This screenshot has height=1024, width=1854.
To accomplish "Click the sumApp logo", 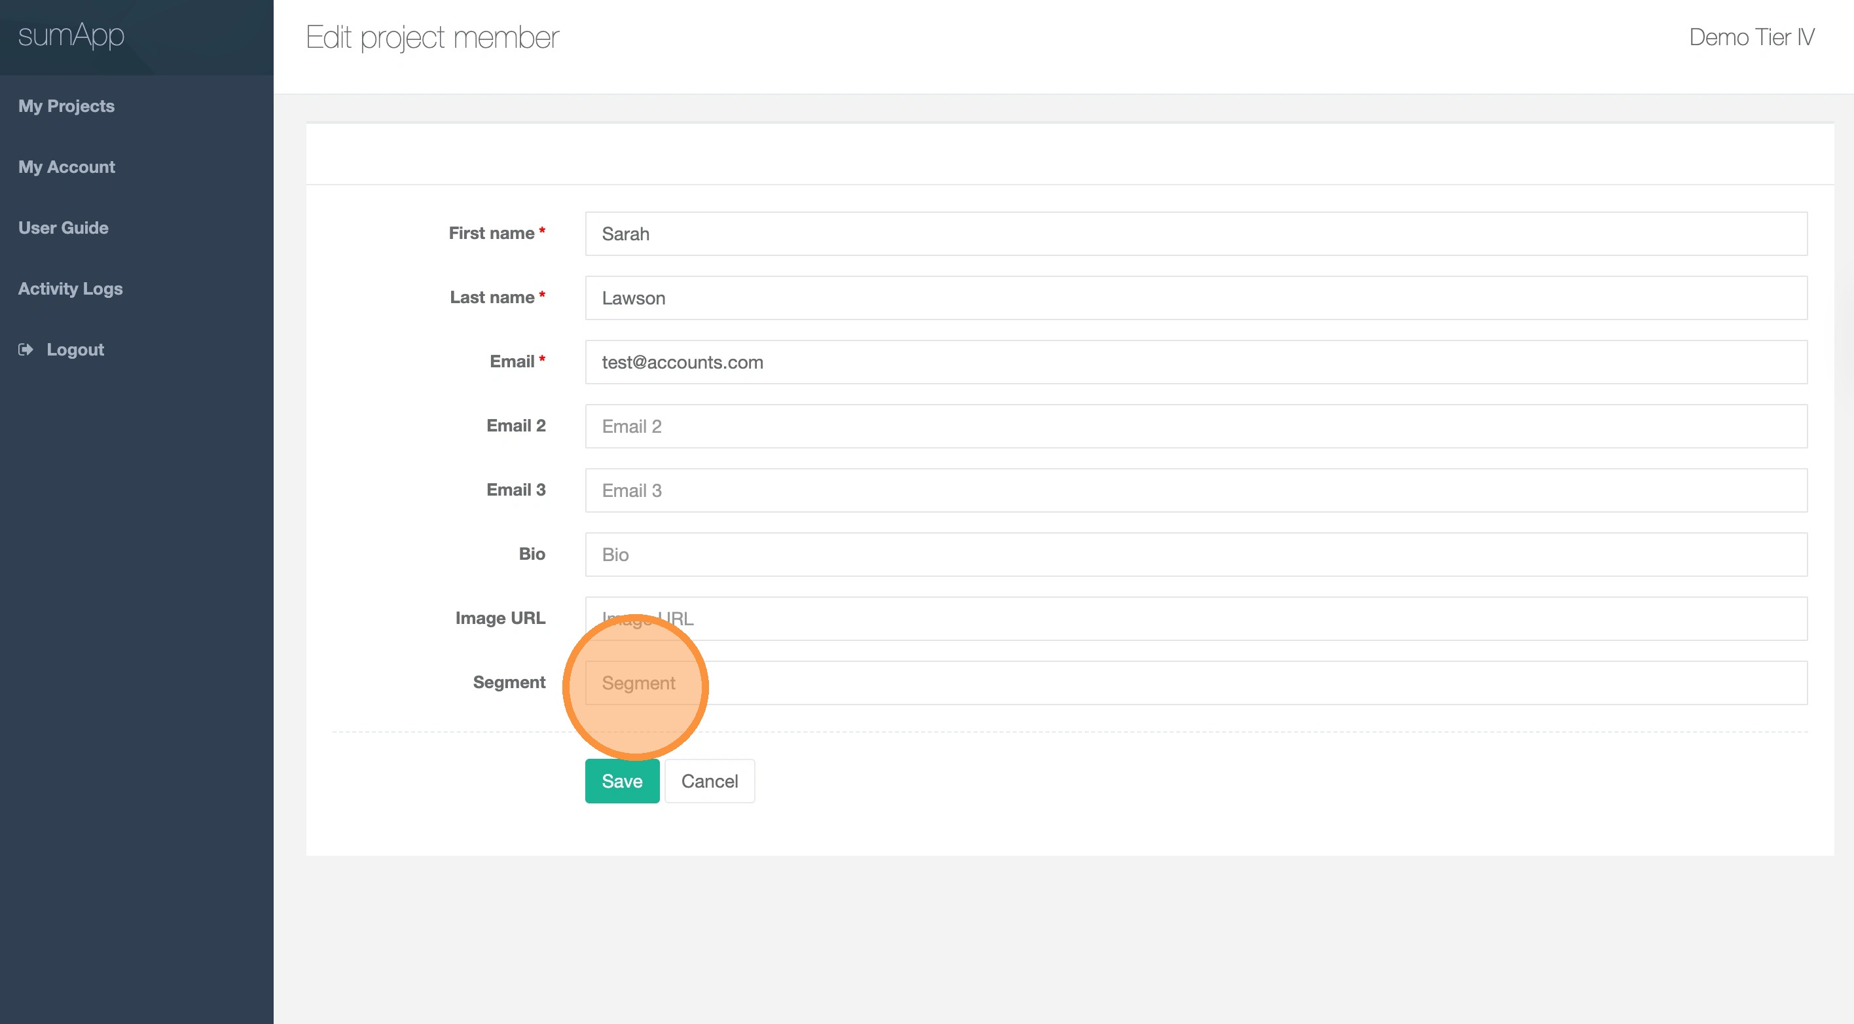I will (71, 35).
